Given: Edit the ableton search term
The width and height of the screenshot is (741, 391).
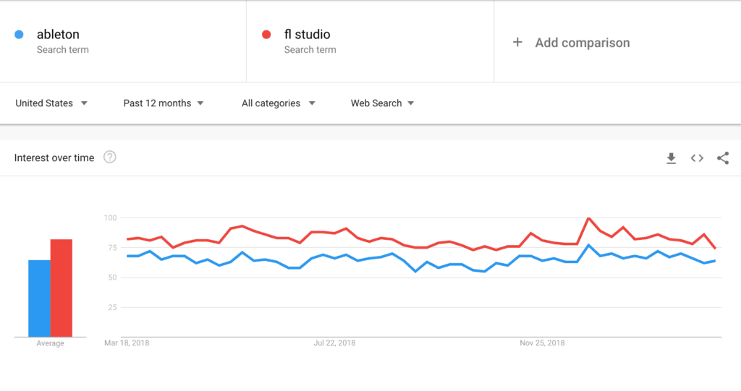Looking at the screenshot, I should [58, 35].
